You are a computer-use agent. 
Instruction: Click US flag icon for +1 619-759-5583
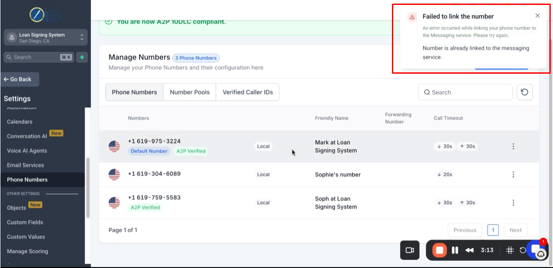(114, 202)
